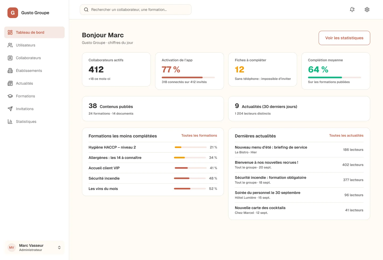The width and height of the screenshot is (383, 260).
Task: Click the 77 % activation value
Action: [x=171, y=70]
